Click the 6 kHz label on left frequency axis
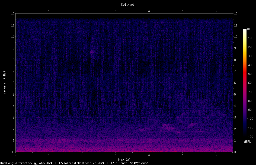256x165 pixels. point(14,83)
